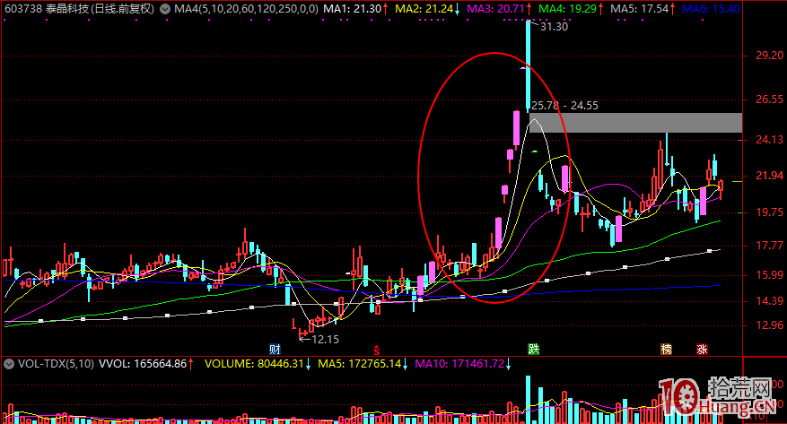The width and height of the screenshot is (787, 424).
Task: Click the 603738 泰晶科技 stock title
Action: pyautogui.click(x=79, y=9)
